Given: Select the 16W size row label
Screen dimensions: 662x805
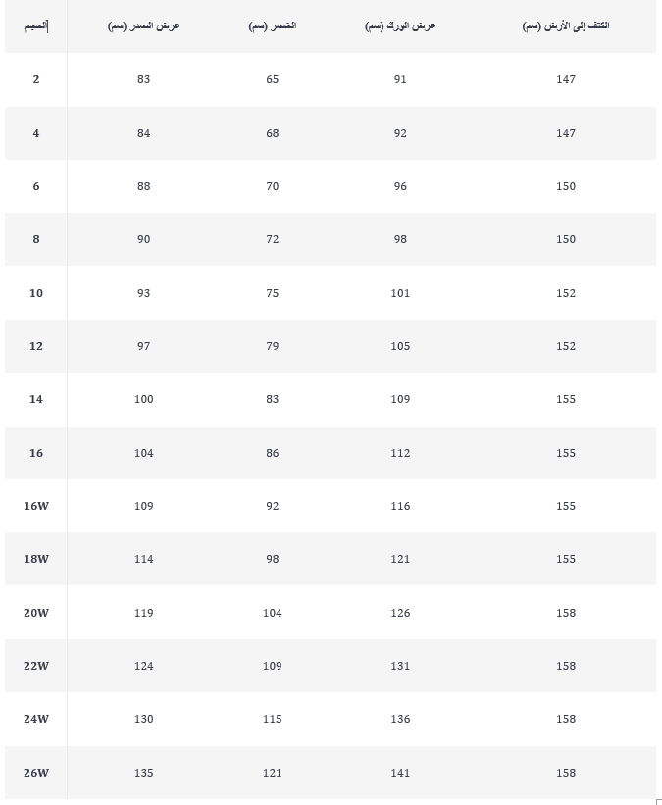Looking at the screenshot, I should [36, 506].
